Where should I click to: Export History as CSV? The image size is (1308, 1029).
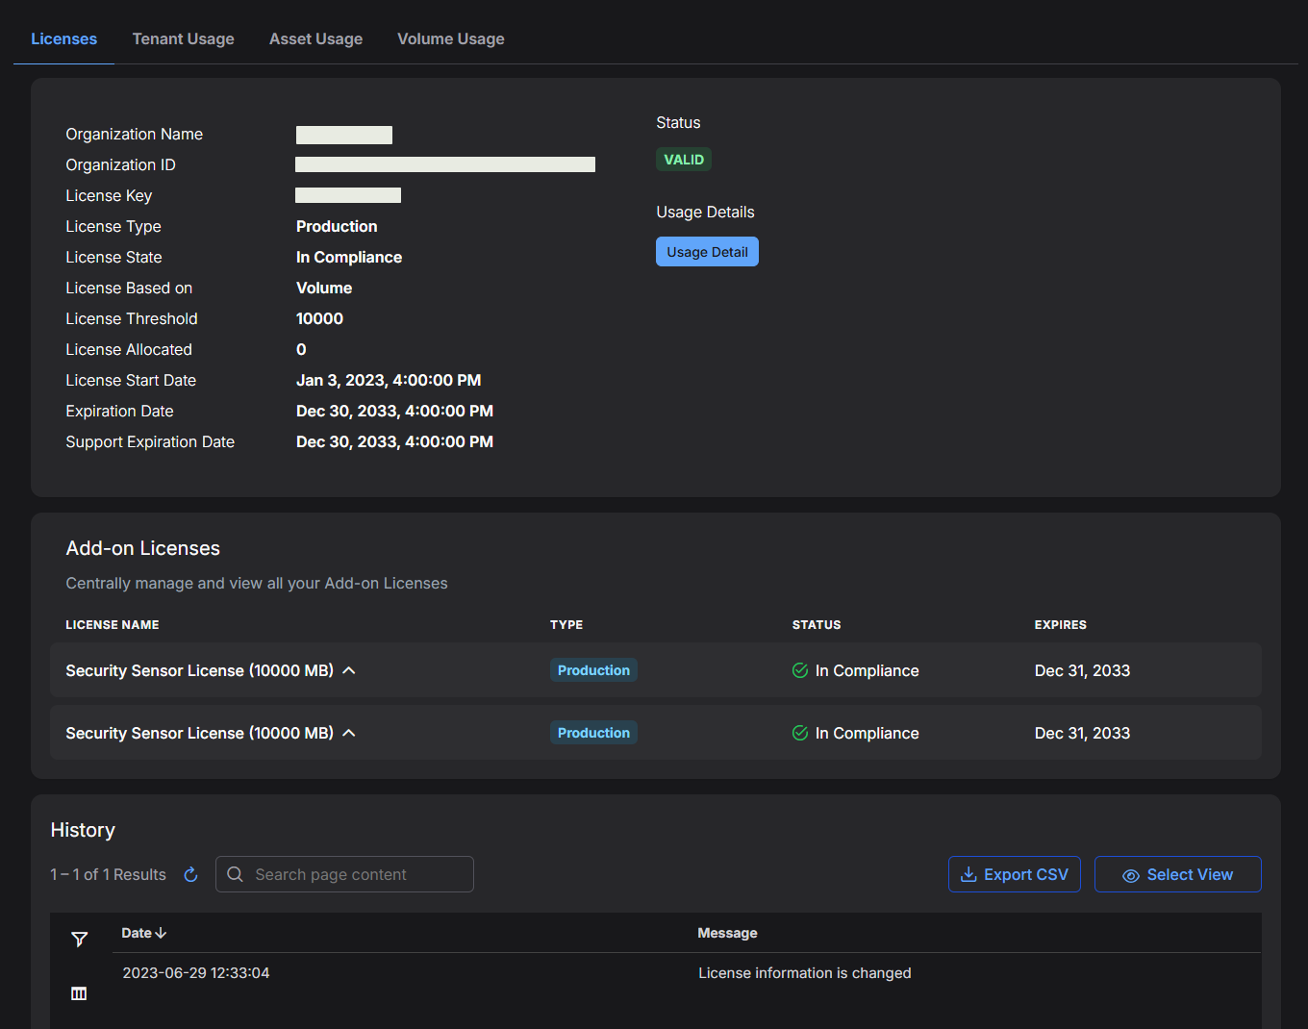click(1015, 874)
